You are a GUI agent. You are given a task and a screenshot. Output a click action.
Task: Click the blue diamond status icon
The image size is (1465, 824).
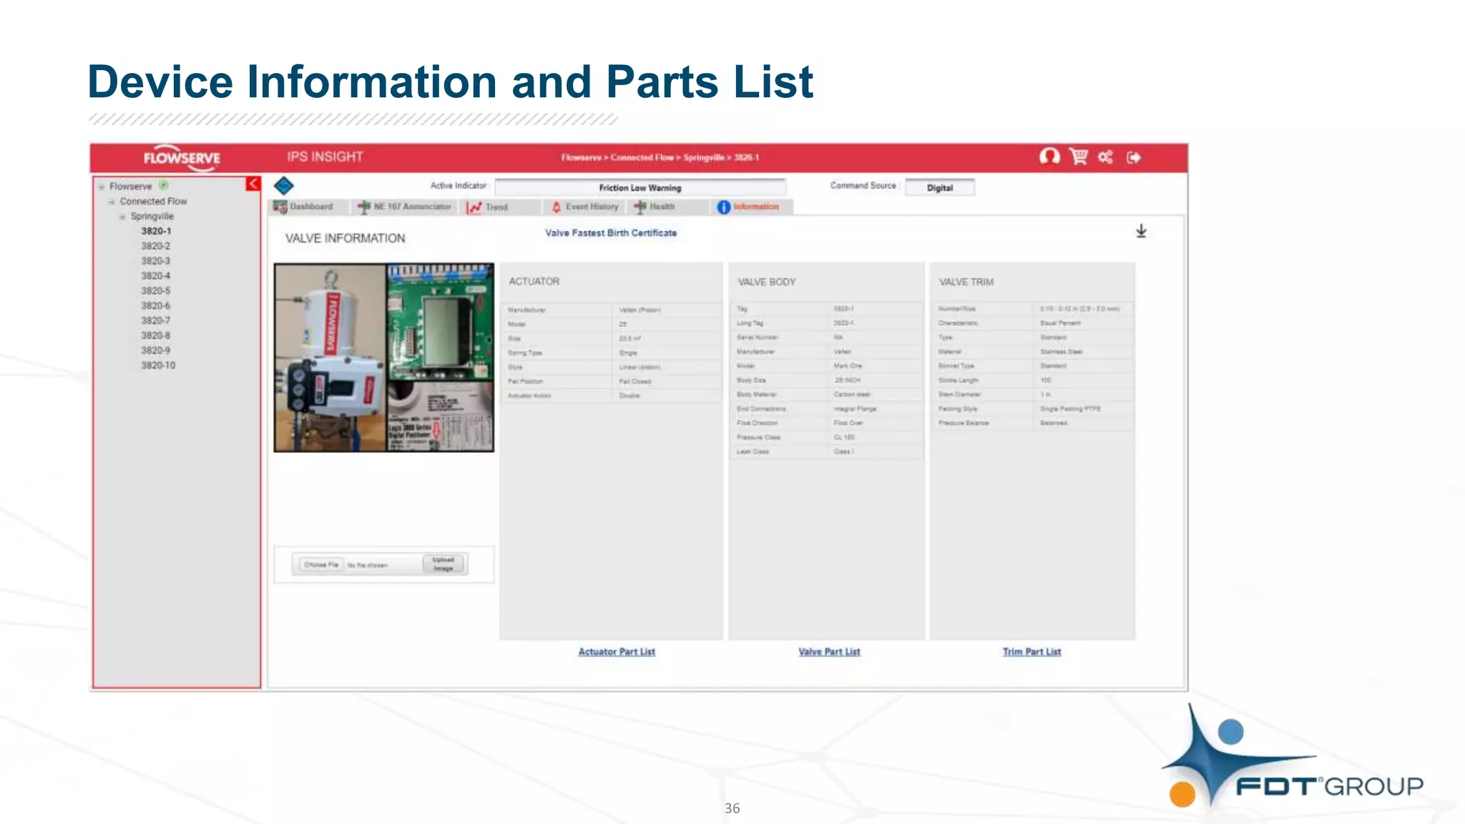pyautogui.click(x=284, y=186)
